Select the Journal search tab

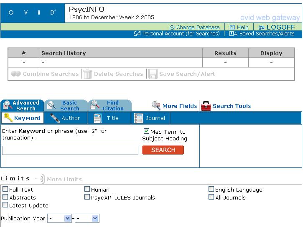tap(150, 118)
